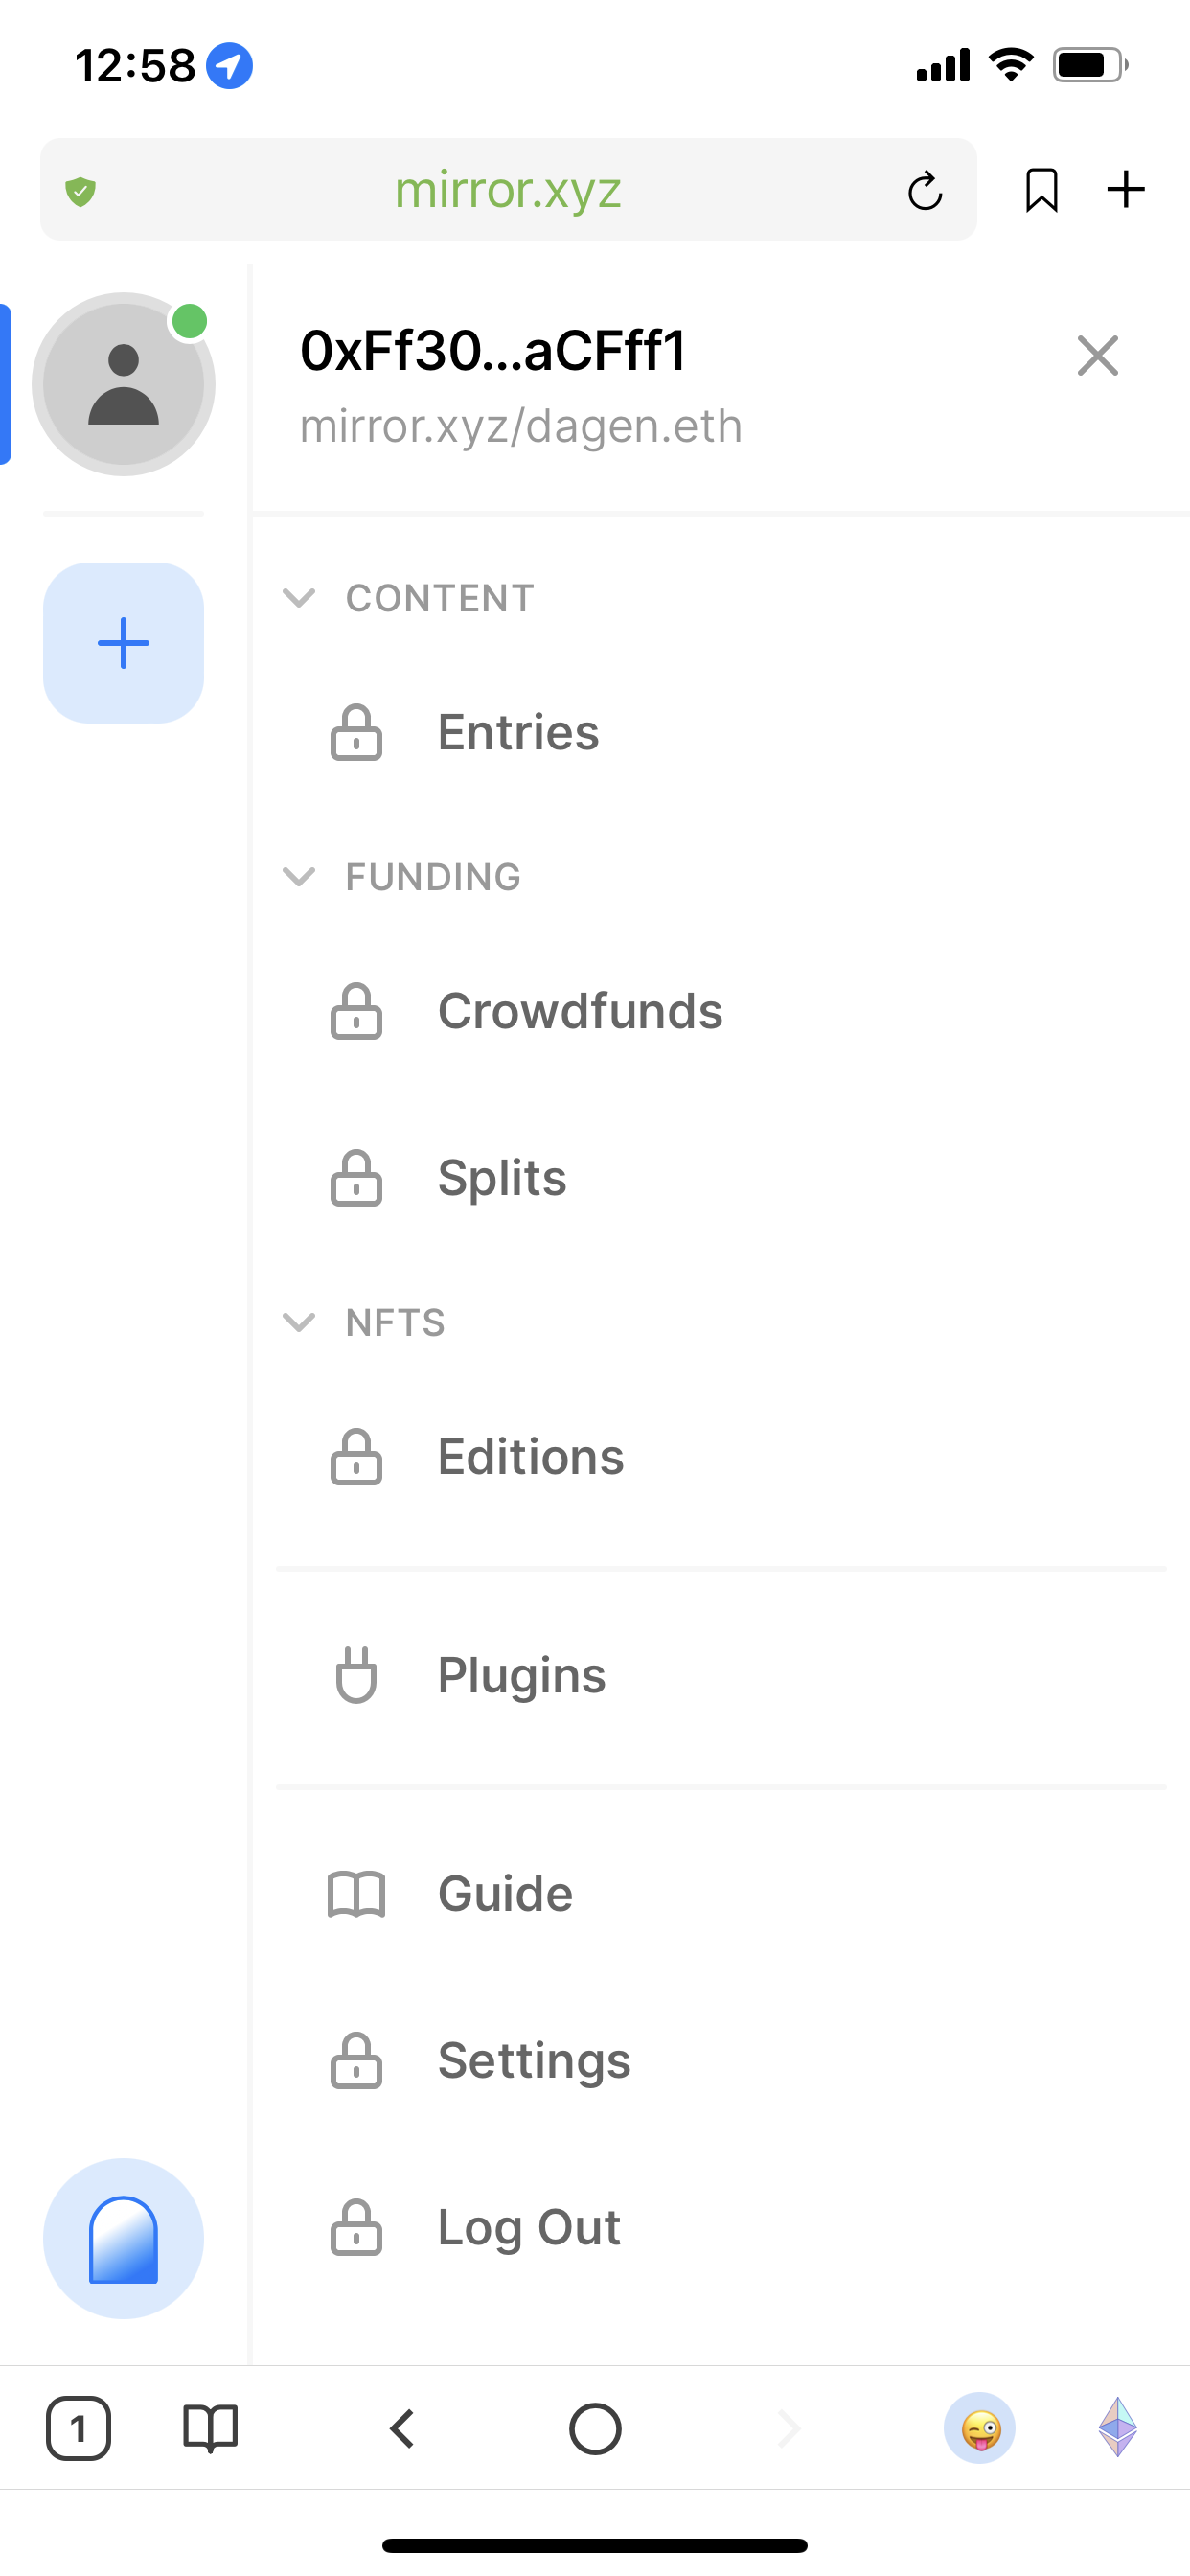Viewport: 1190px width, 2576px height.
Task: Open a new browser tab with plus
Action: click(x=1126, y=190)
